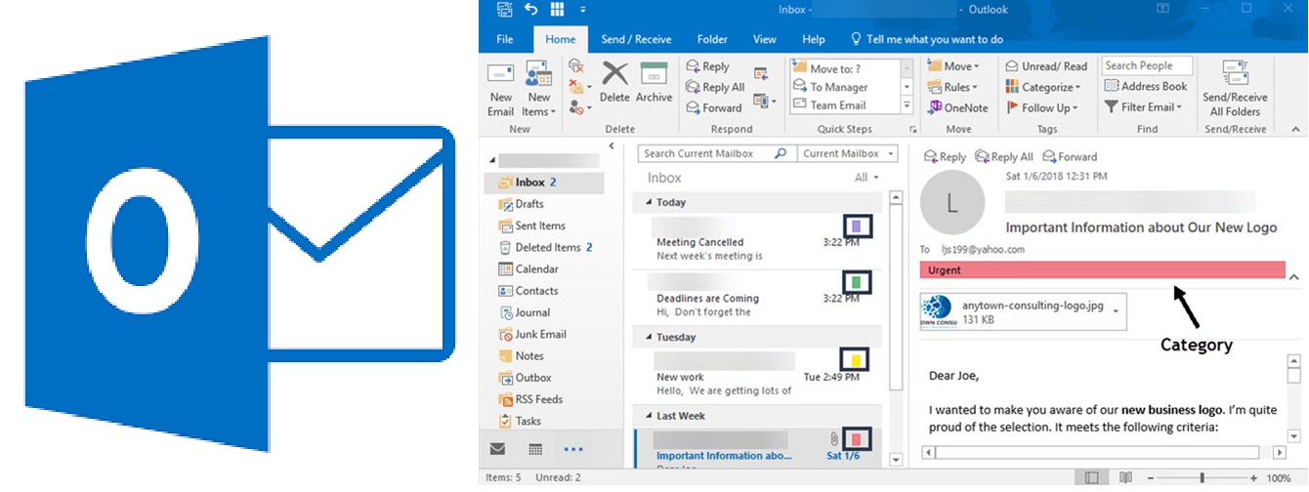The height and width of the screenshot is (492, 1309).
Task: Click Reply in the Respond group
Action: tap(708, 66)
